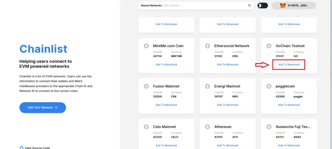Click ChainID value 31102
Image resolution: width=332 pixels, height=149 pixels.
218,56
